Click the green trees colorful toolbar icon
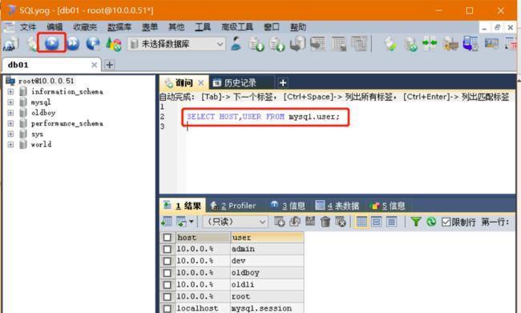This screenshot has height=313, width=521. coord(113,44)
